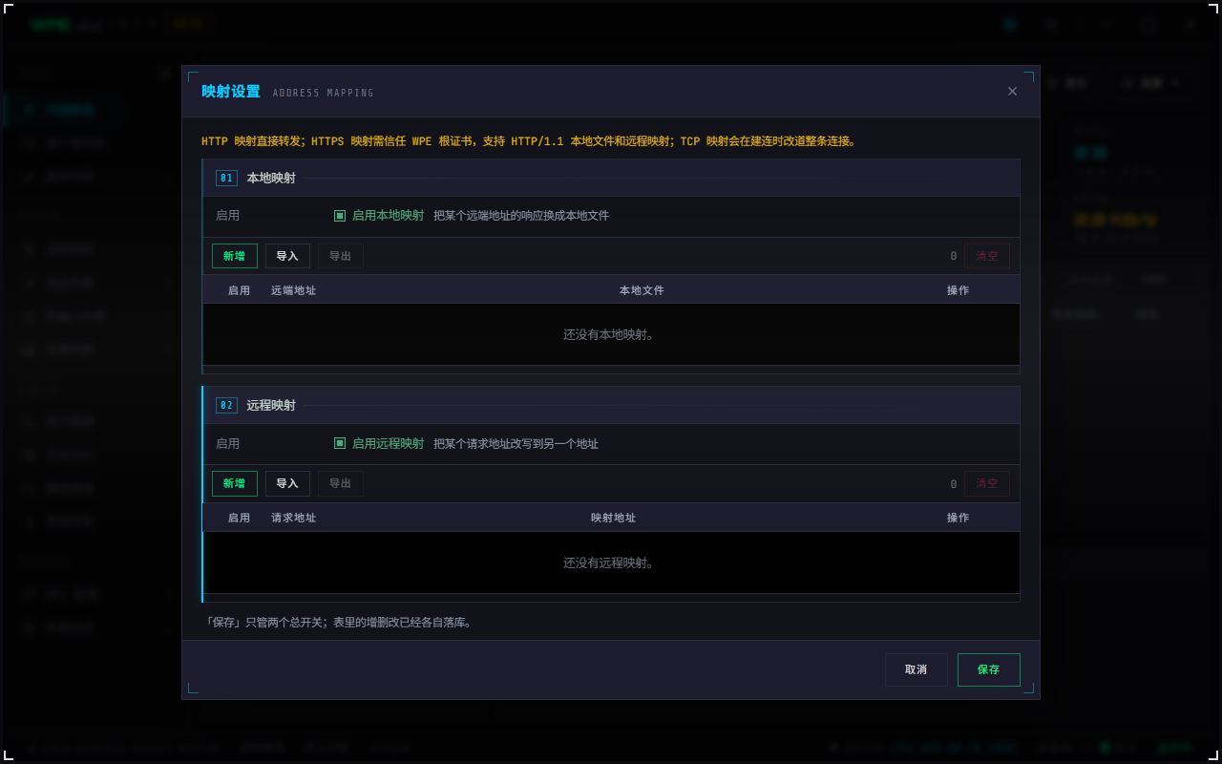Click the 把某个请求地址改写到另一个地址 description

(x=516, y=443)
